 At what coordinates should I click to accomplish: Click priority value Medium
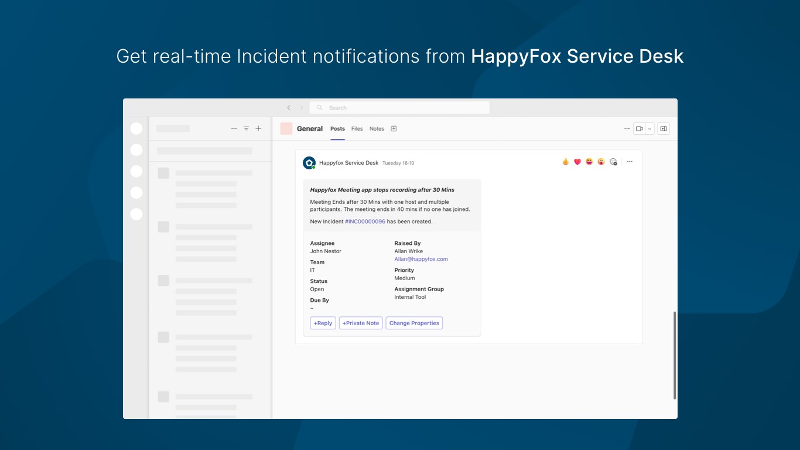click(405, 278)
